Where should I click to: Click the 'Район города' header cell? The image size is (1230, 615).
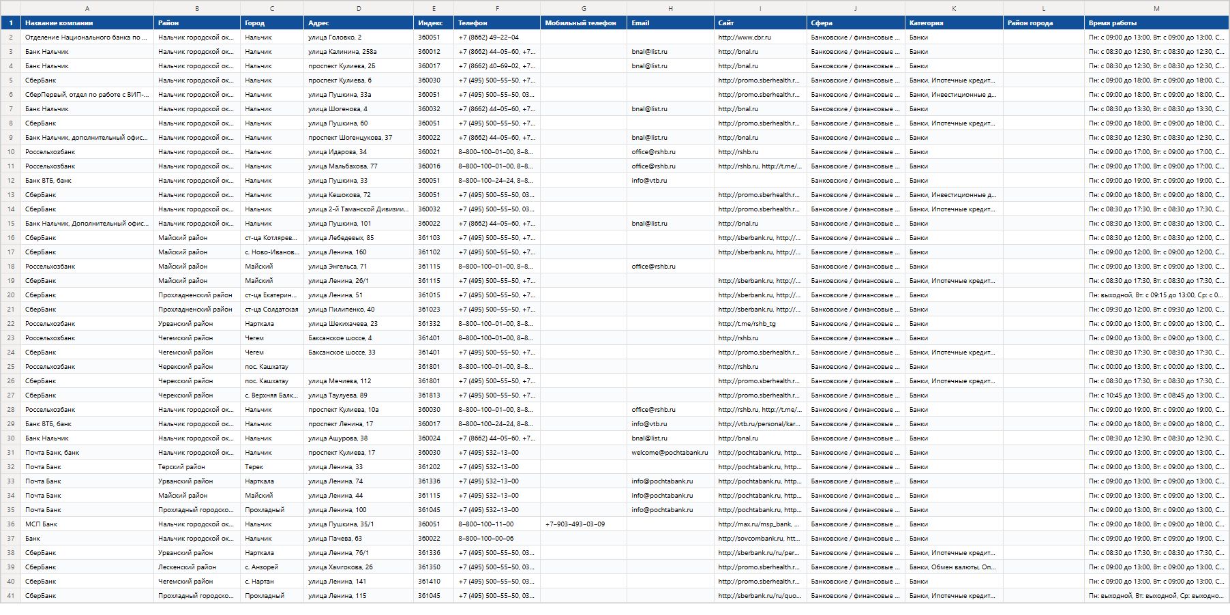pyautogui.click(x=1044, y=23)
